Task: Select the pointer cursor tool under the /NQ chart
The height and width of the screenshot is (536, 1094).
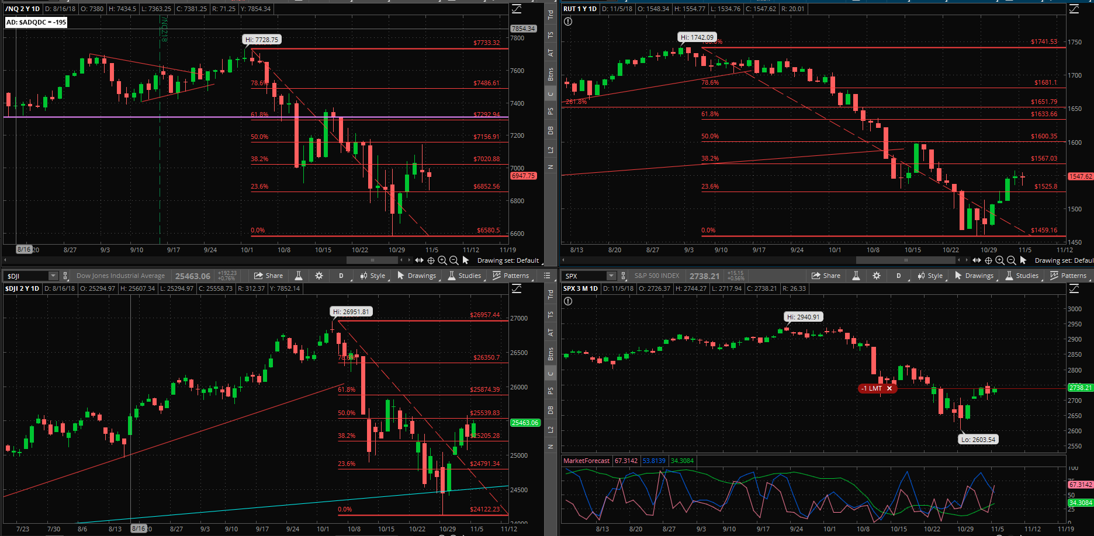Action: point(466,260)
